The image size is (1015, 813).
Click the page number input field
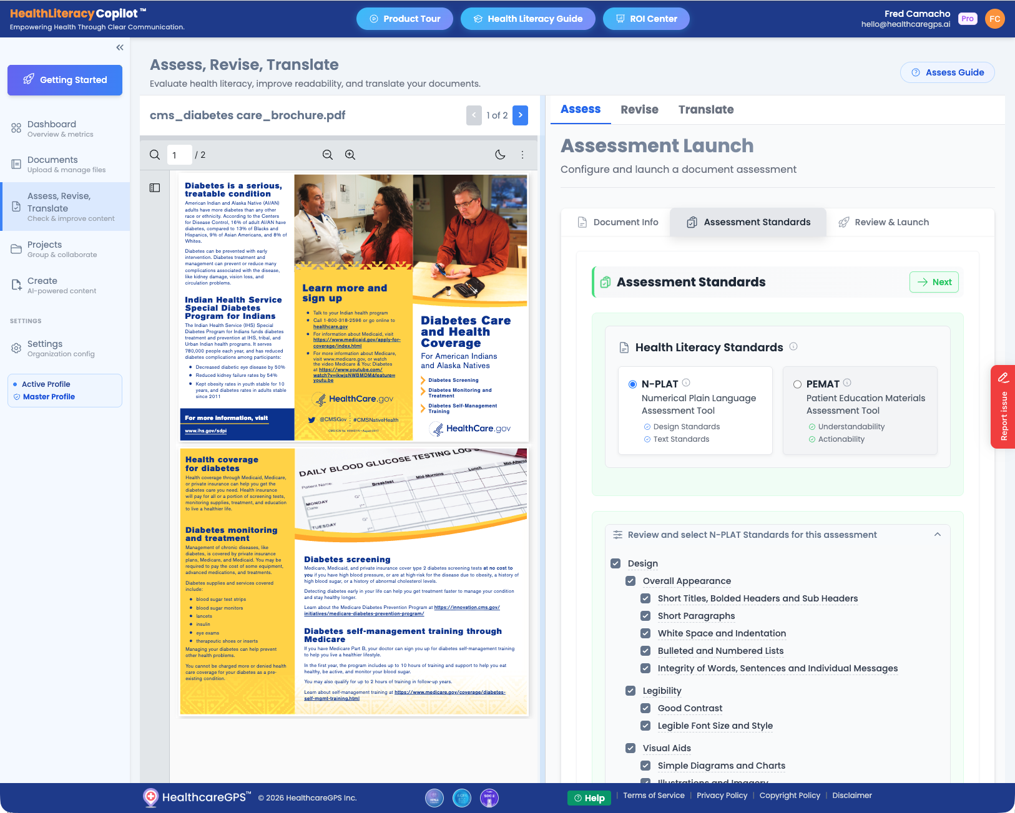(x=179, y=154)
